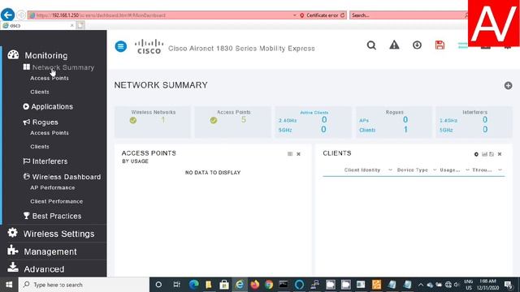Open Access Points under Rogues
520x292 pixels.
[50, 133]
